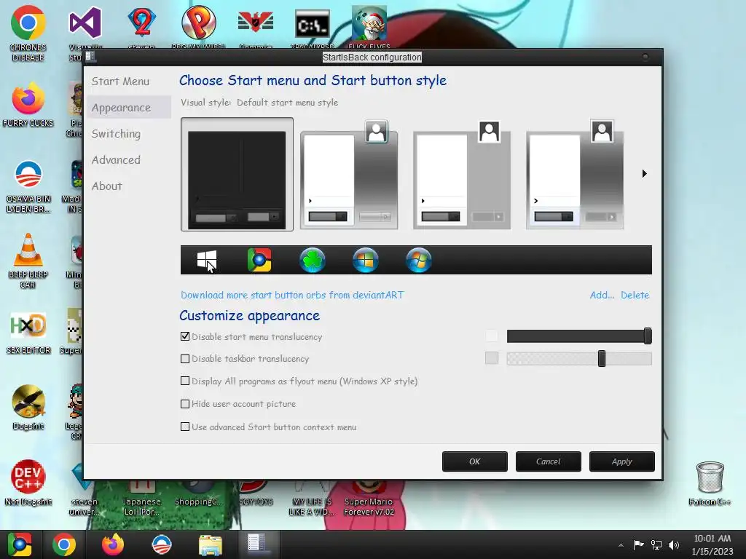Open Download more start button orbs link
The image size is (746, 559).
pyautogui.click(x=292, y=296)
